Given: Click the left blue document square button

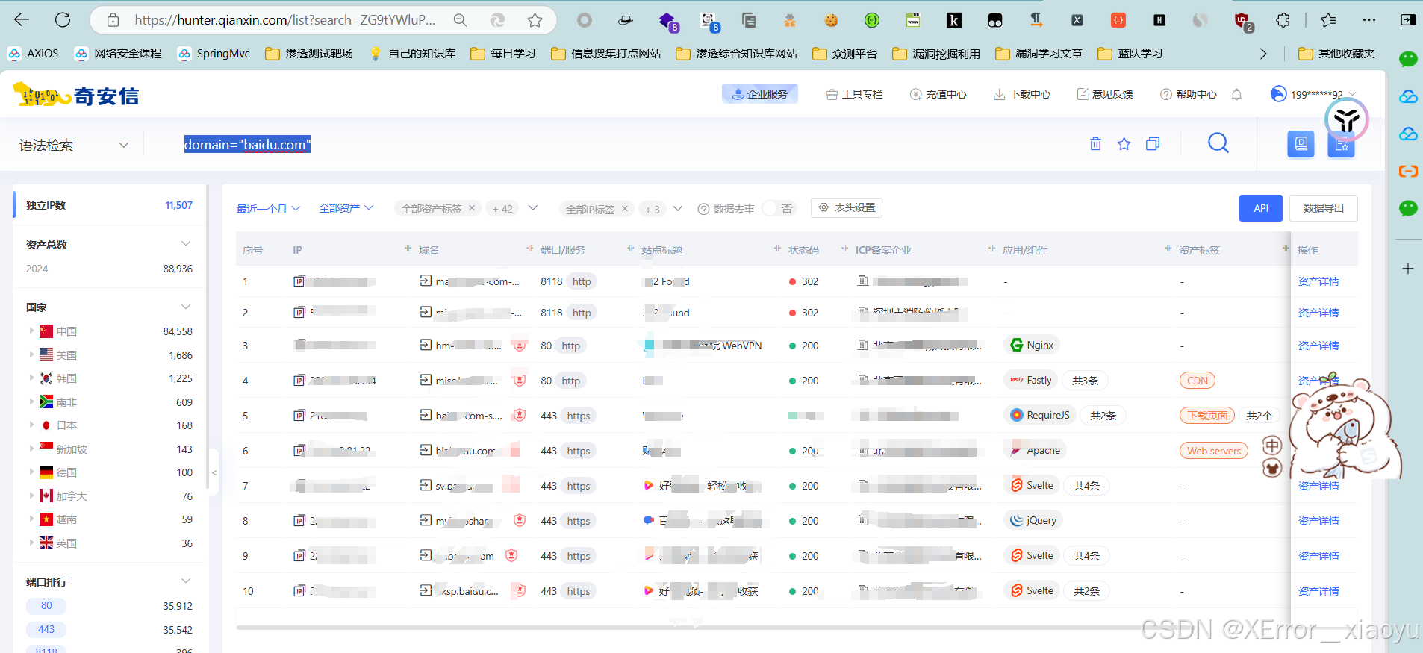Looking at the screenshot, I should tap(1301, 144).
